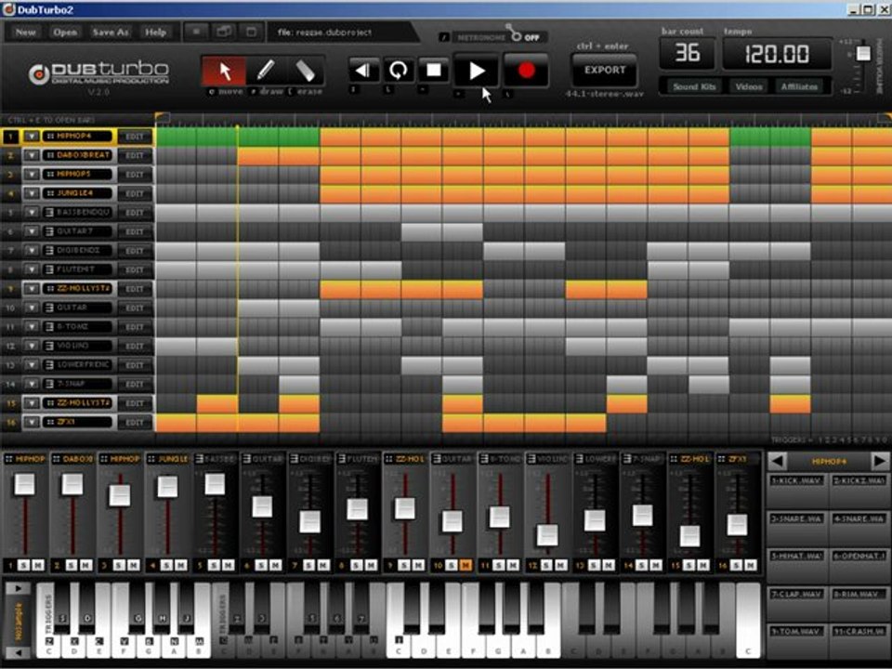Click the red record button
This screenshot has width=892, height=669.
pyautogui.click(x=526, y=70)
